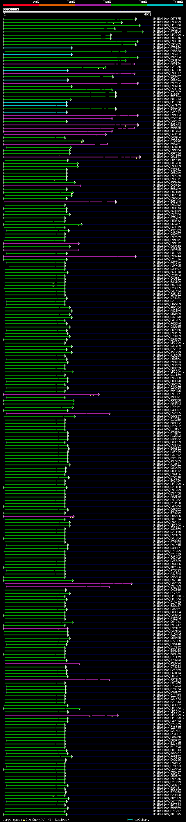The height and width of the screenshot is (822, 186).
Task: Select the UniRef100_Q4HH32 label
Action: (167, 439)
